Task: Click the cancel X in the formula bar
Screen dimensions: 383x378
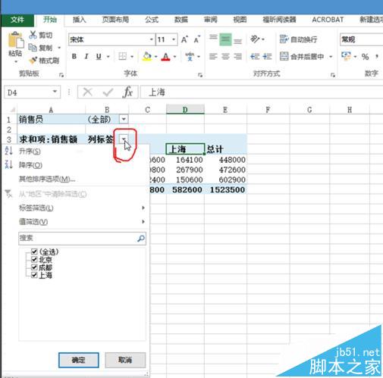Action: tap(87, 92)
